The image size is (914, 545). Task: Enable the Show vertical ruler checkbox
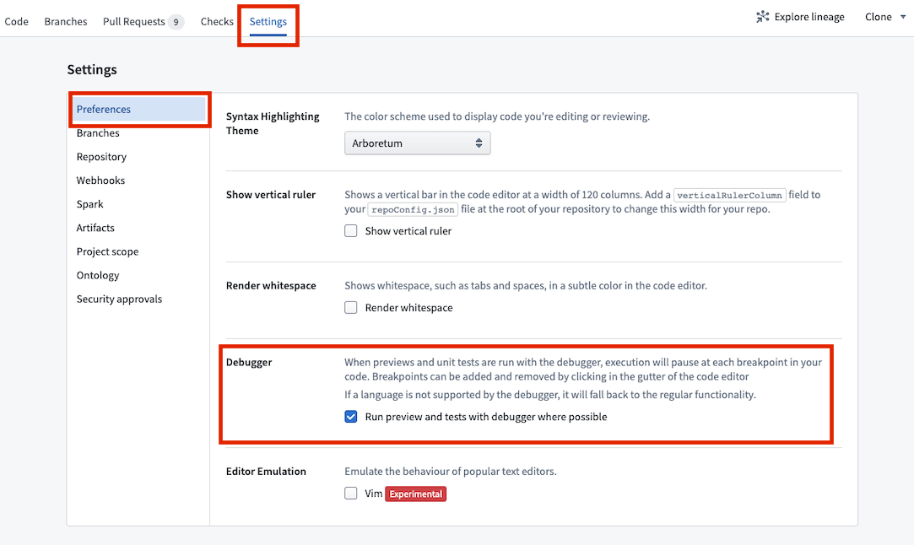click(351, 231)
